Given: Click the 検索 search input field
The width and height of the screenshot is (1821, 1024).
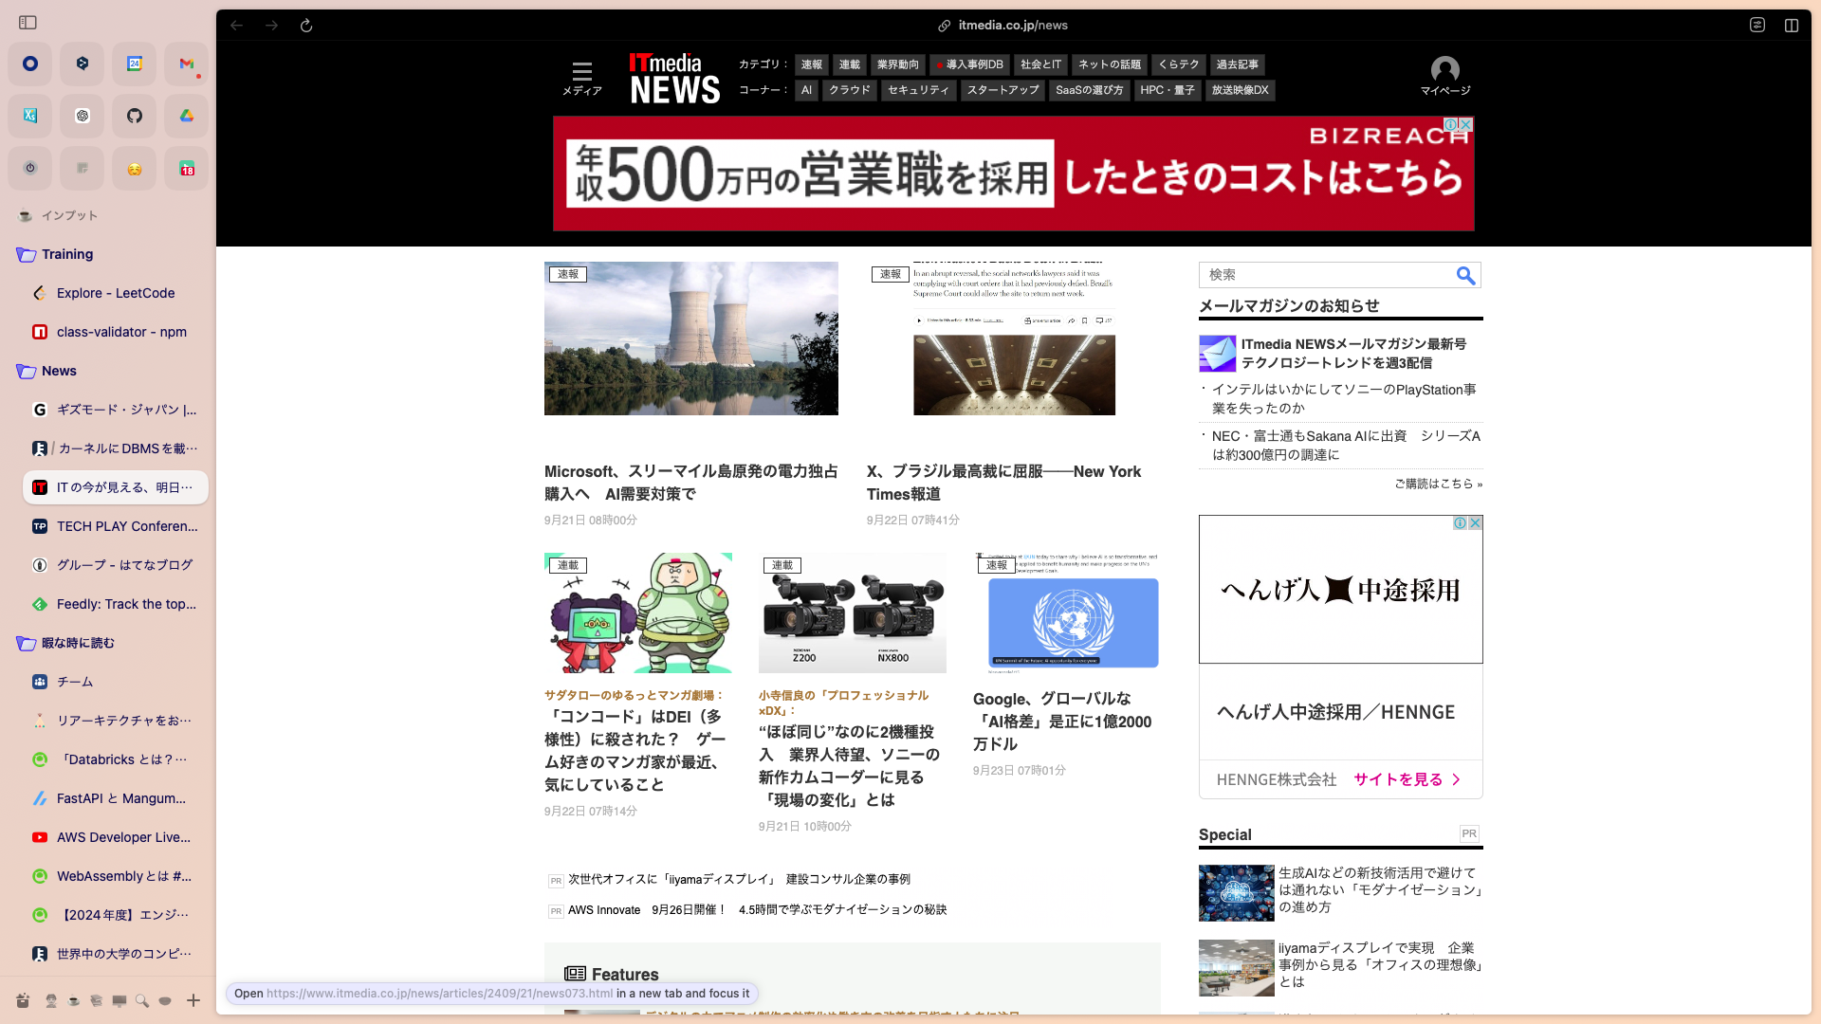Looking at the screenshot, I should pos(1326,275).
